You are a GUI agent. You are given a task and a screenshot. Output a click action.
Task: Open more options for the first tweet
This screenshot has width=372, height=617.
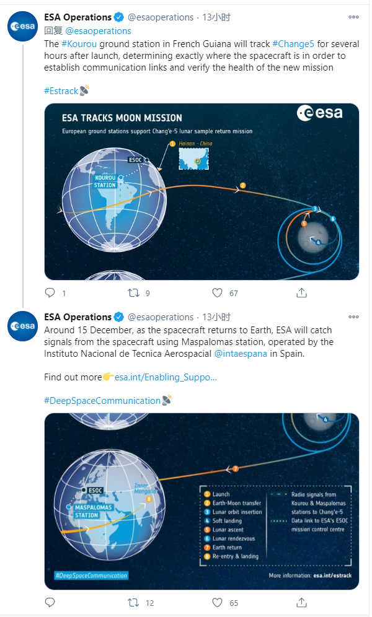(x=353, y=17)
